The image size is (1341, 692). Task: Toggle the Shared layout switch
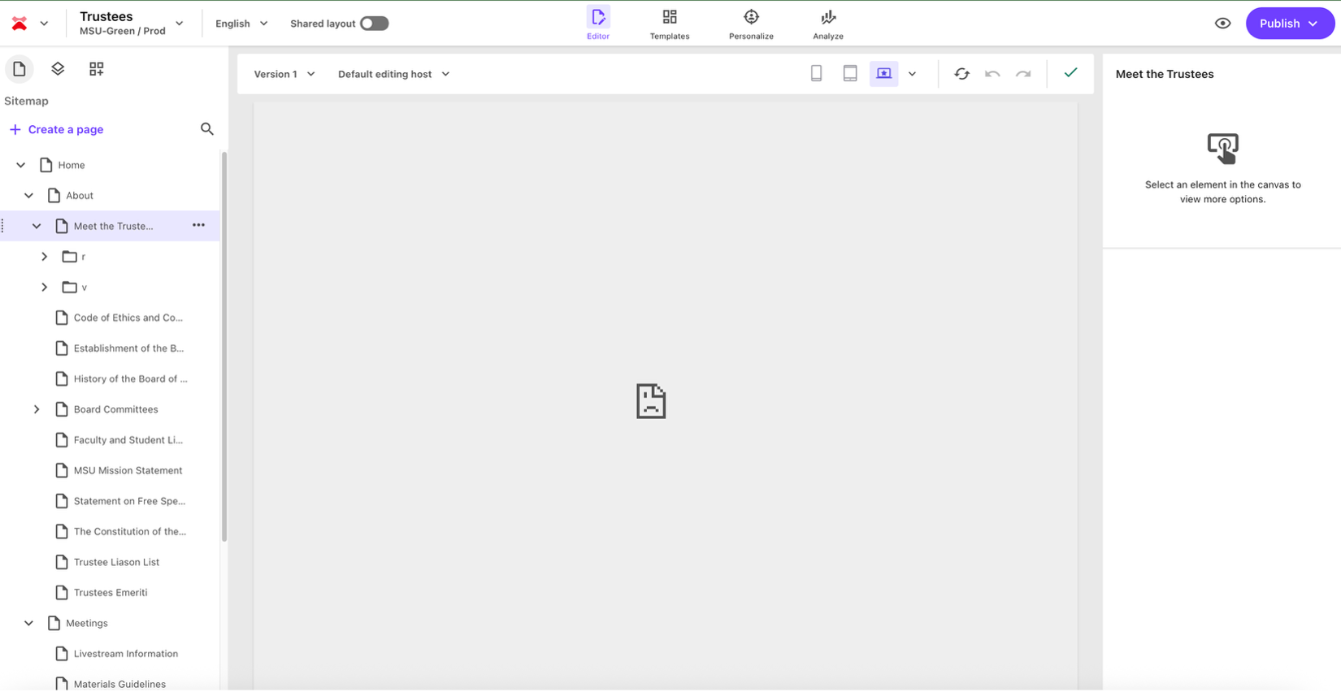coord(374,24)
